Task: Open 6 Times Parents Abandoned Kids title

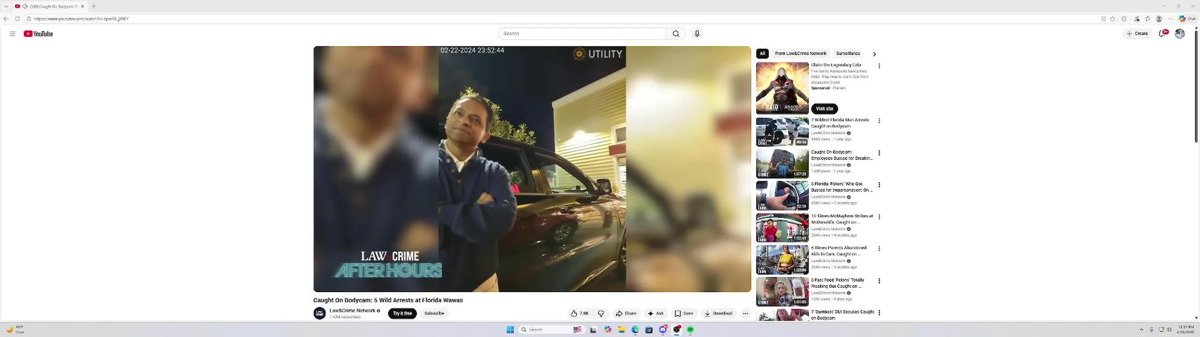Action: tap(839, 251)
